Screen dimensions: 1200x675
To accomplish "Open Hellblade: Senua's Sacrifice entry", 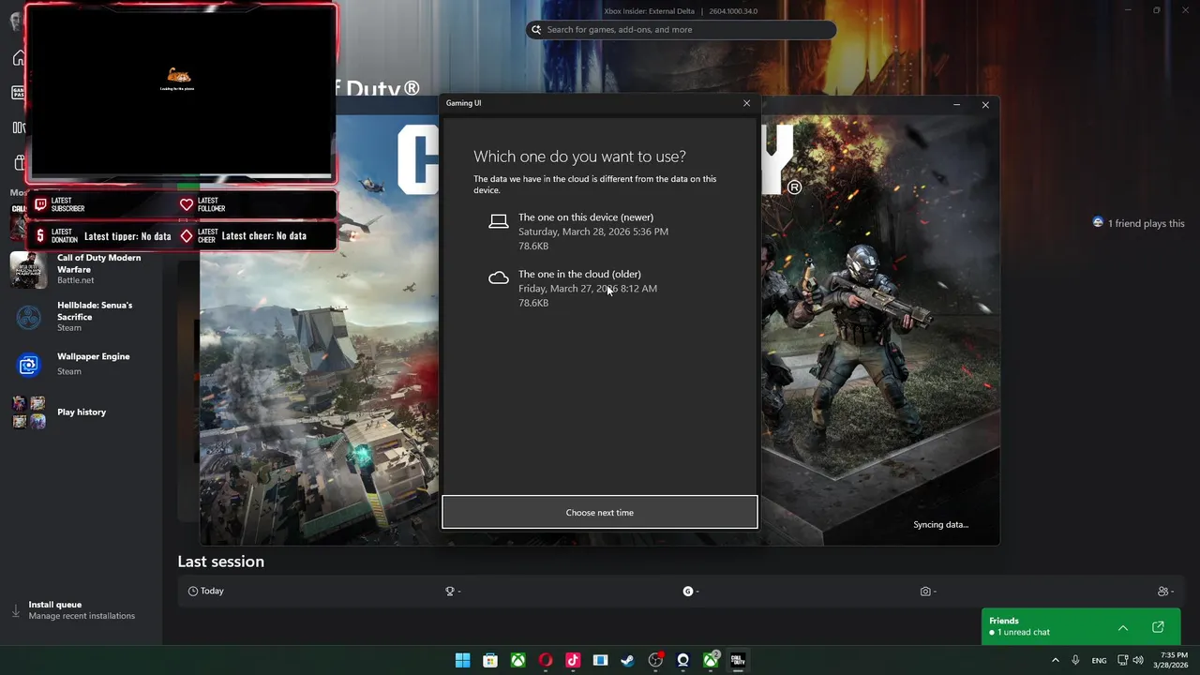I will point(82,317).
